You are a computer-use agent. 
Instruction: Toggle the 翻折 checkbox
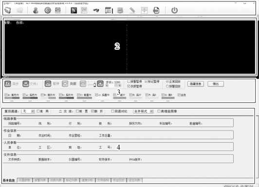(92, 111)
